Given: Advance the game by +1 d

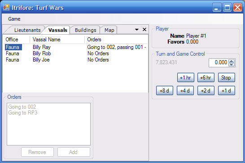Looking at the screenshot, I should click(227, 90).
